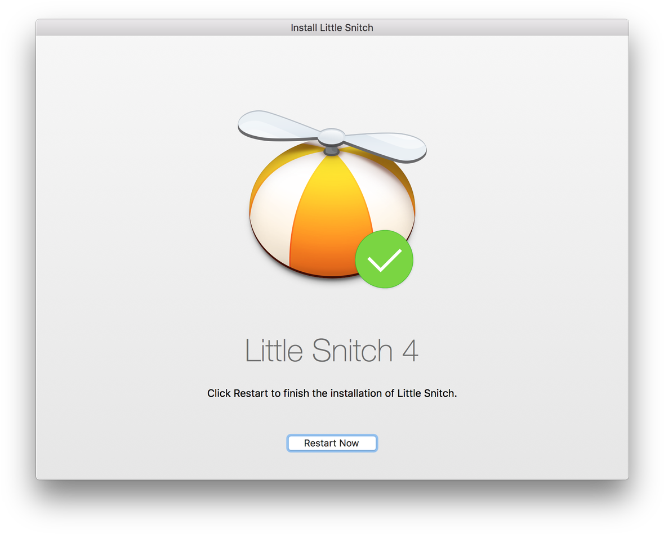664x534 pixels.
Task: Click the 'Install Little Snitch' window title
Action: 332,28
